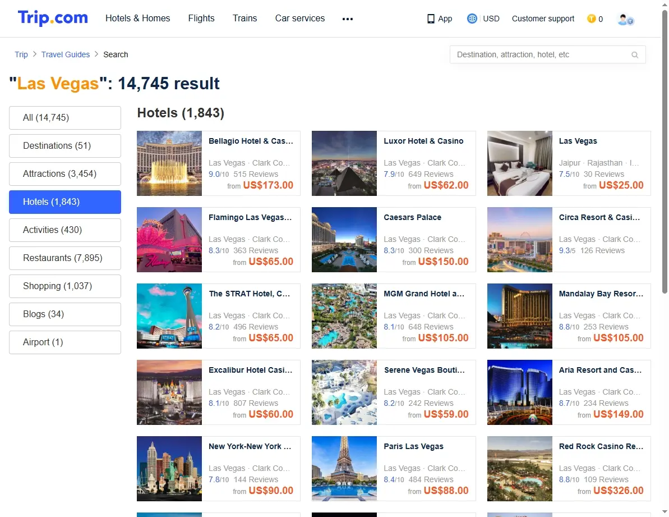Image resolution: width=669 pixels, height=517 pixels.
Task: Open the USD currency selector
Action: 491,19
